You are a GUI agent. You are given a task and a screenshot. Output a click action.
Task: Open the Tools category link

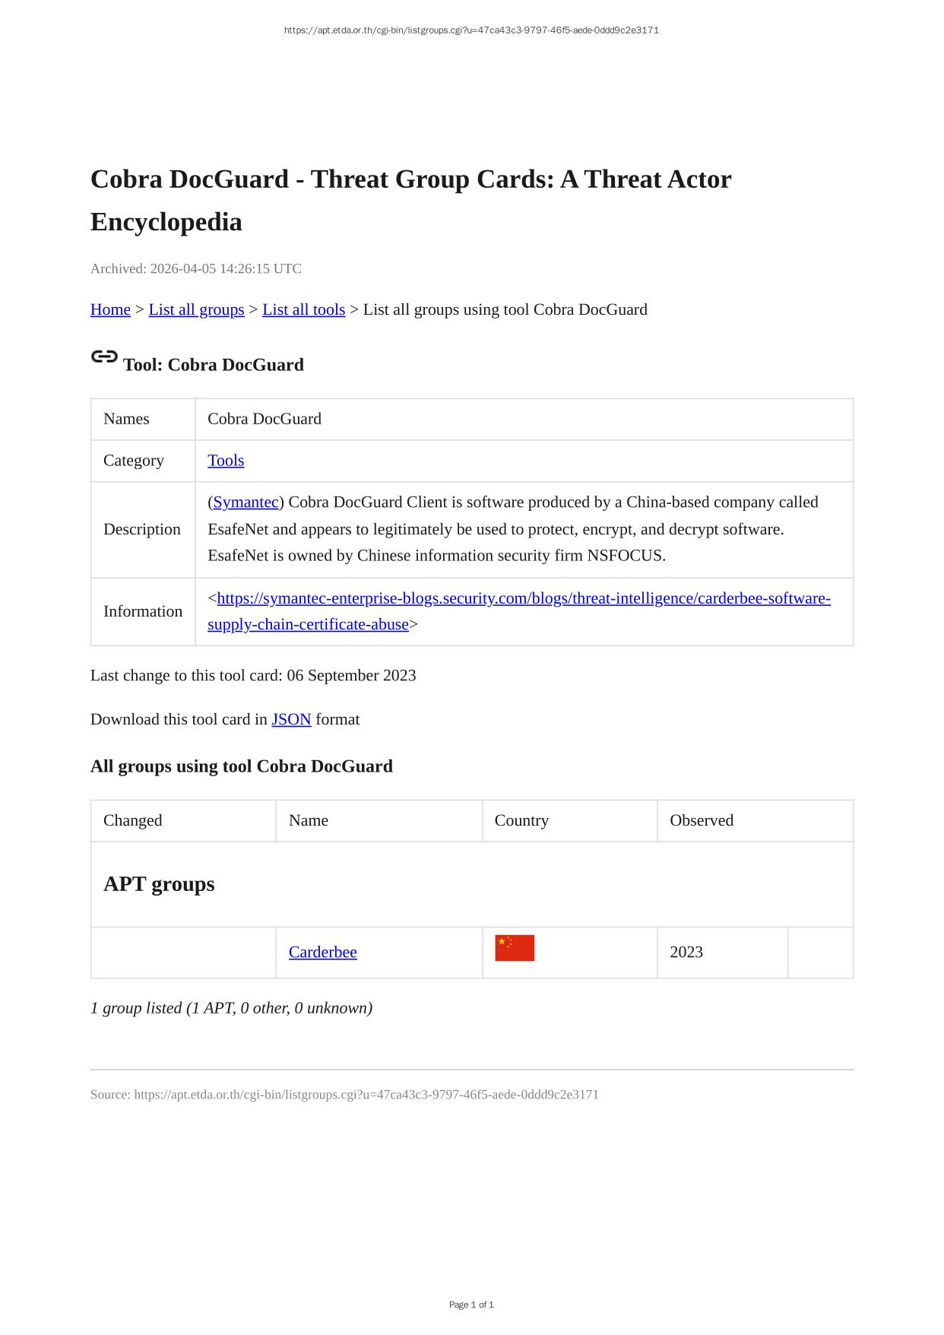[226, 461]
